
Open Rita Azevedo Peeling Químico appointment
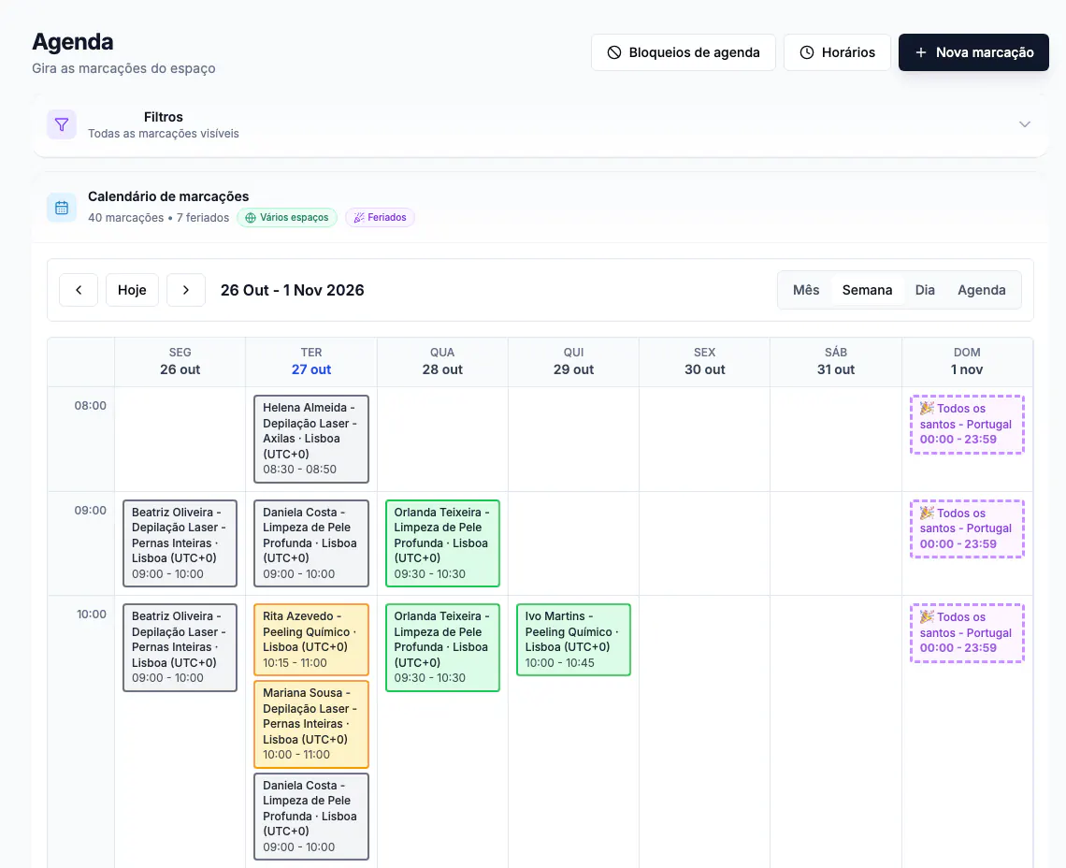311,640
